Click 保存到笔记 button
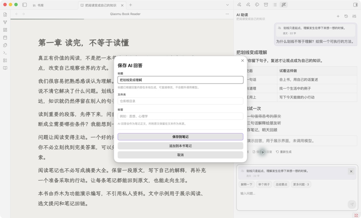This screenshot has height=218, width=361. tap(180, 137)
